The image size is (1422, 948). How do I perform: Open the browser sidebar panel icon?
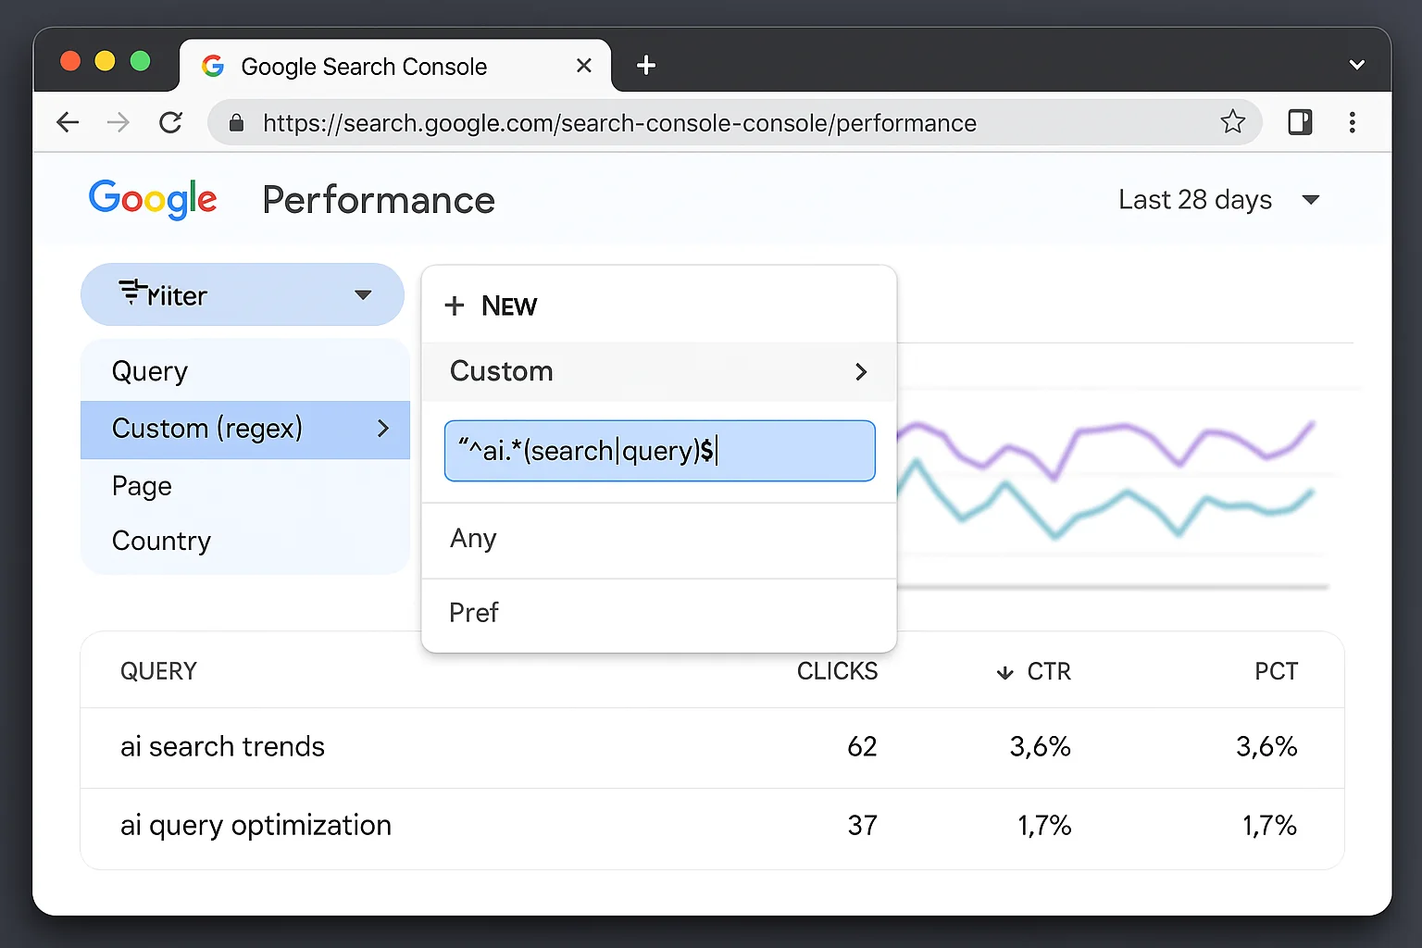[1300, 121]
